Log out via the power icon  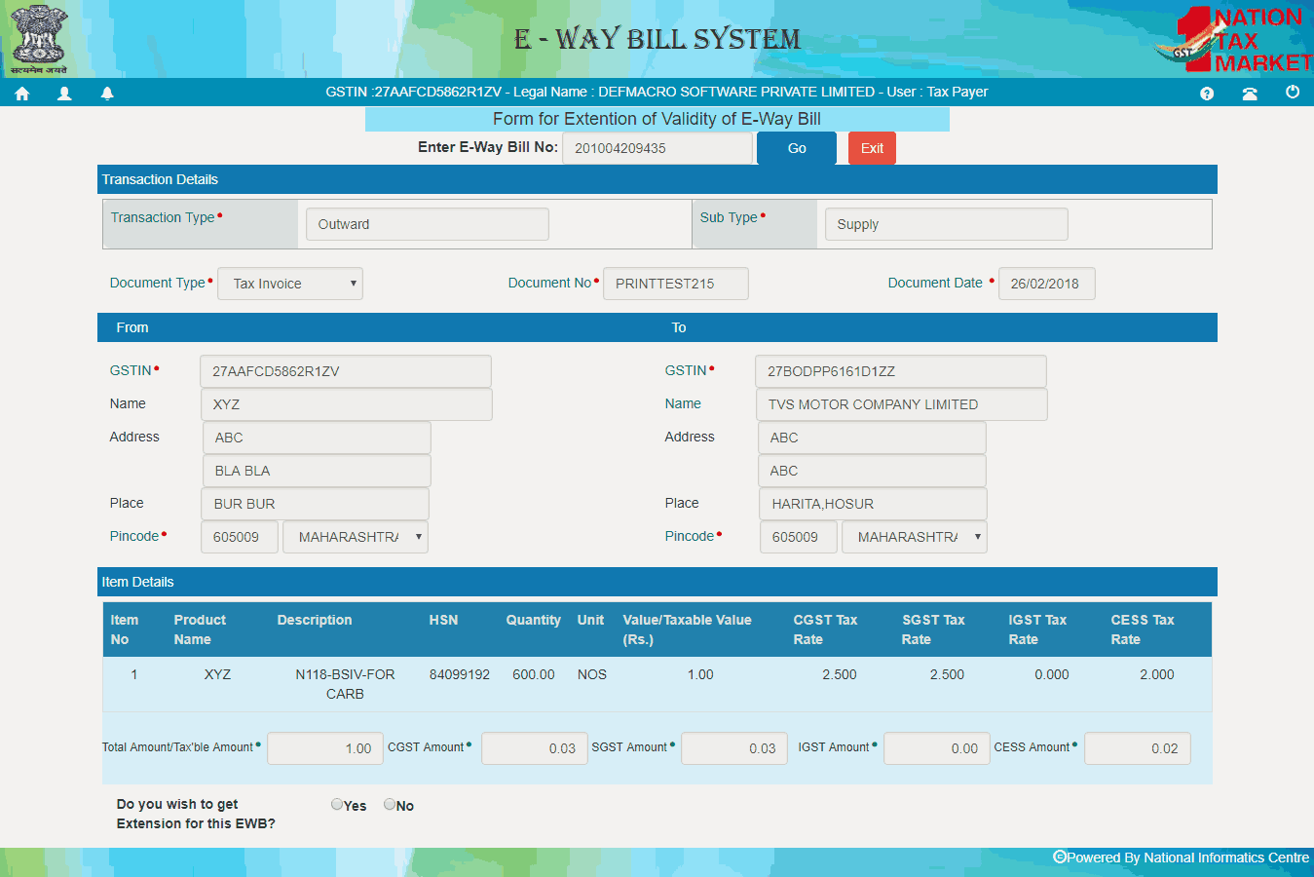click(1292, 93)
